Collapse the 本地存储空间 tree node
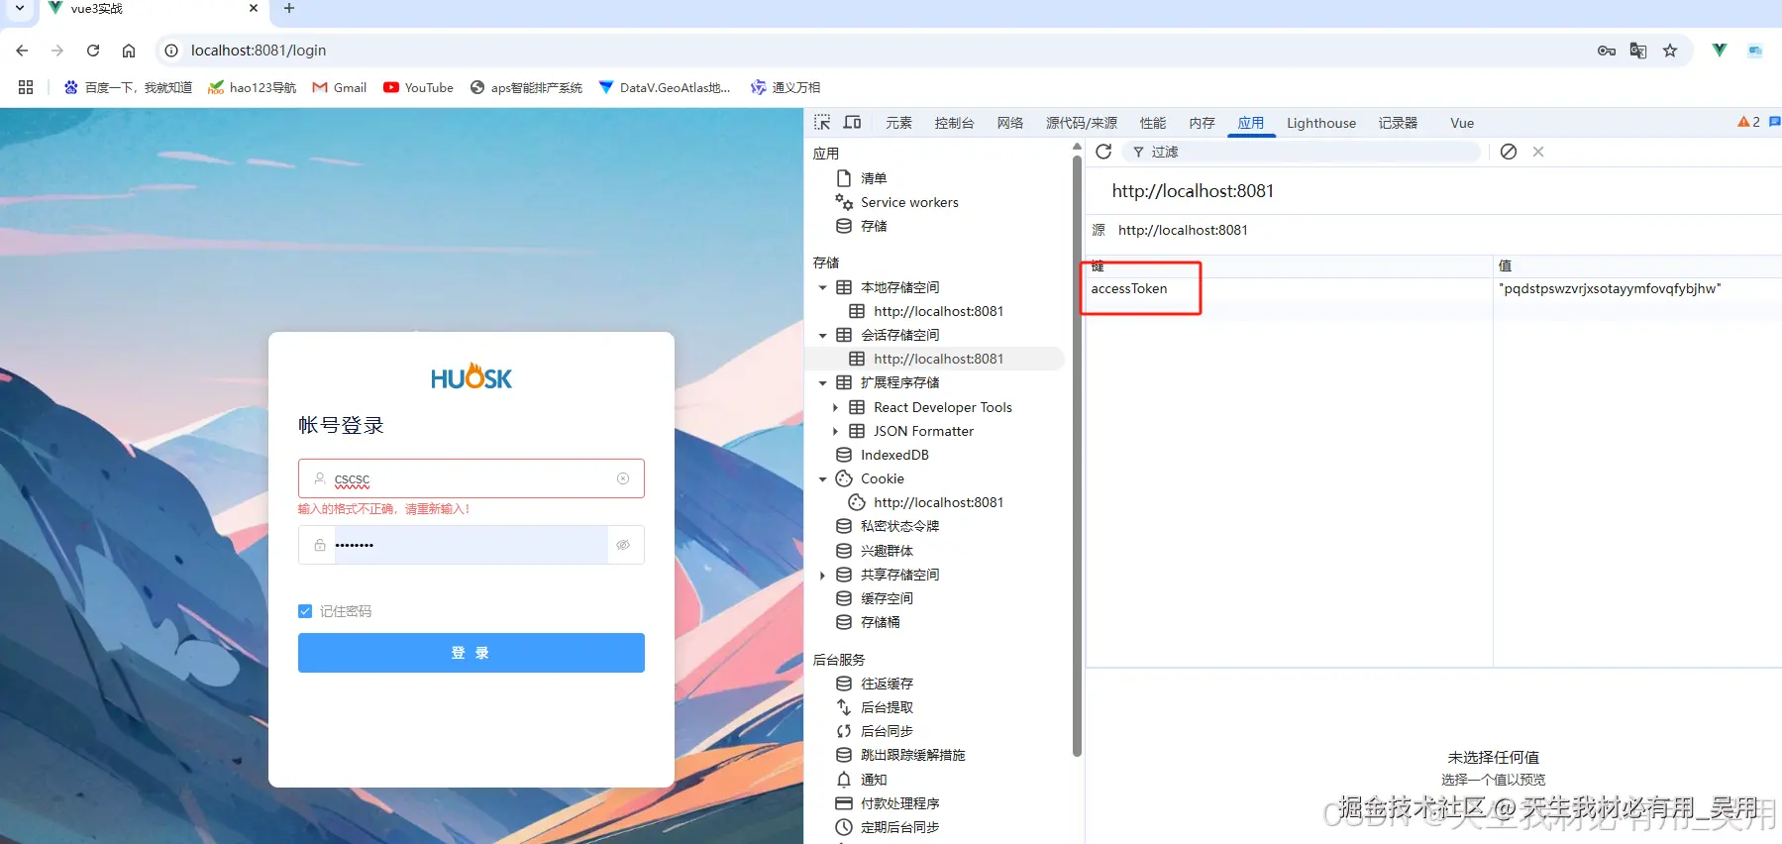Viewport: 1782px width, 844px height. coord(822,287)
